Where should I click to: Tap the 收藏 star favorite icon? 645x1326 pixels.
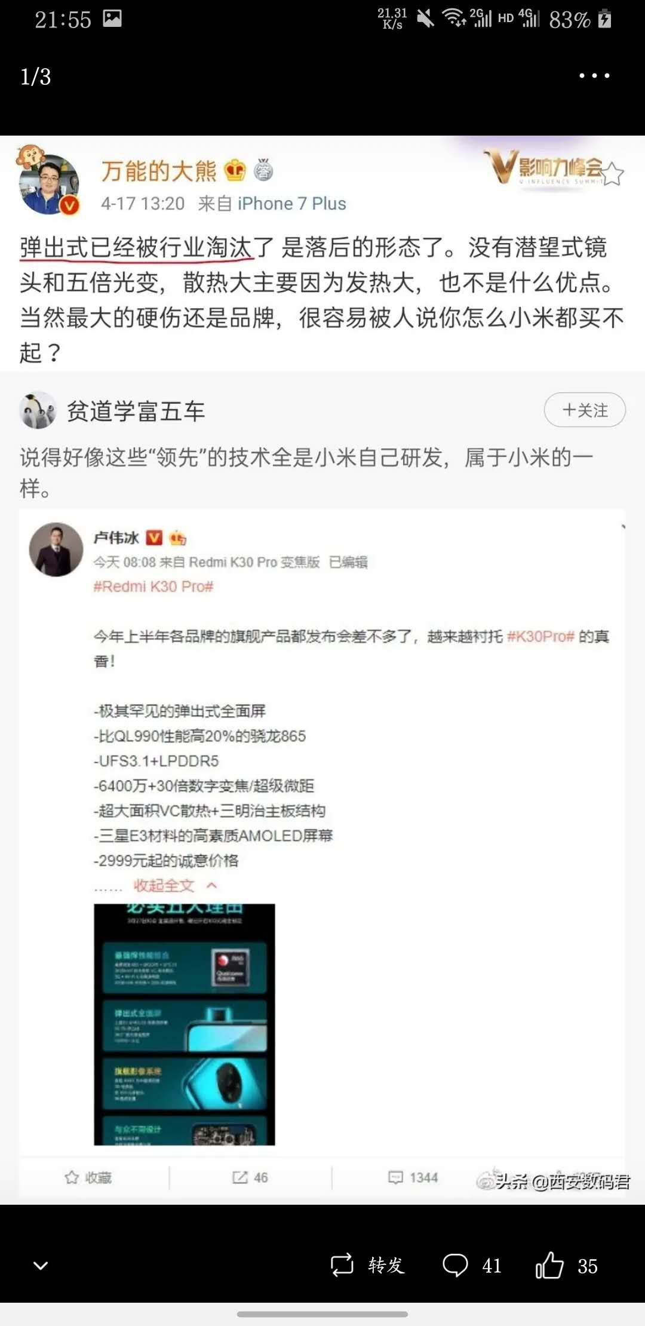(x=72, y=1177)
